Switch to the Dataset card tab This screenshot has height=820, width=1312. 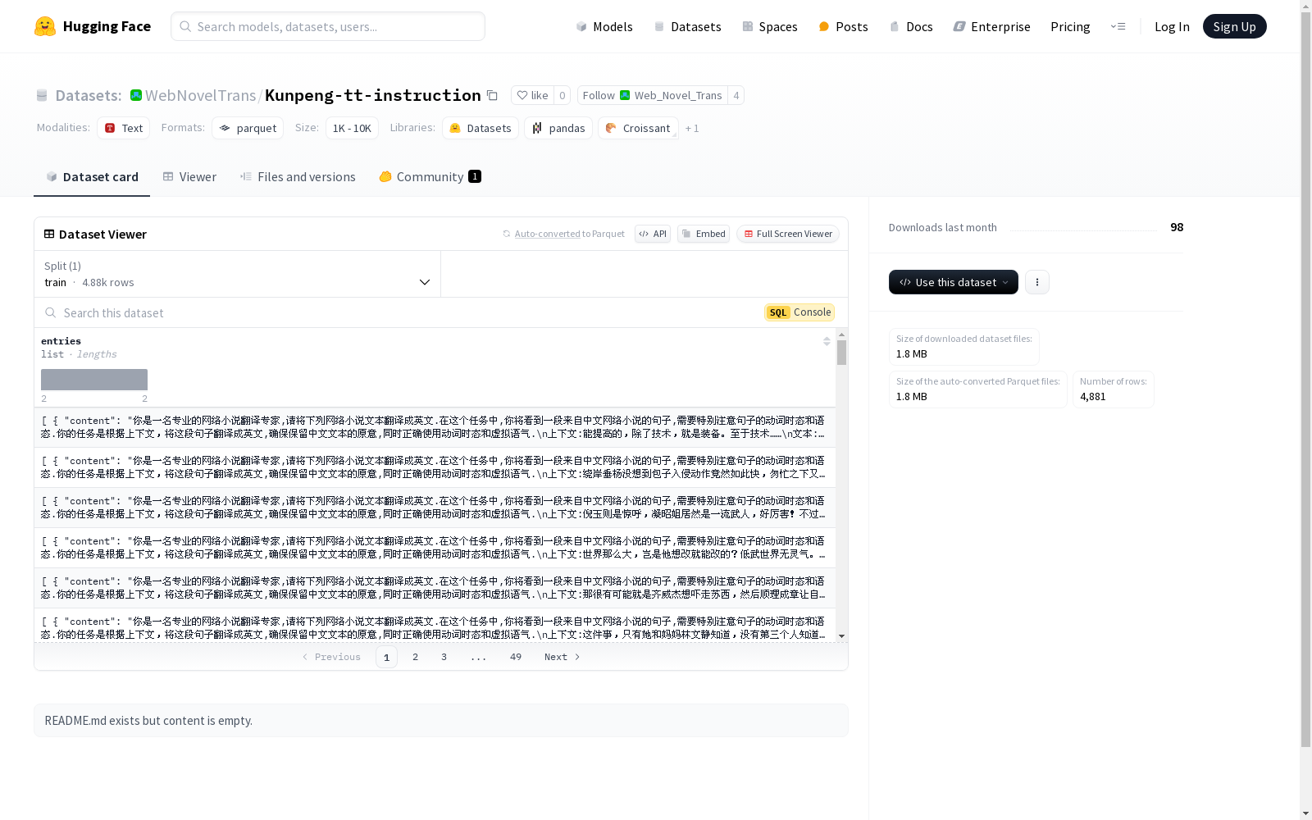[x=92, y=176]
